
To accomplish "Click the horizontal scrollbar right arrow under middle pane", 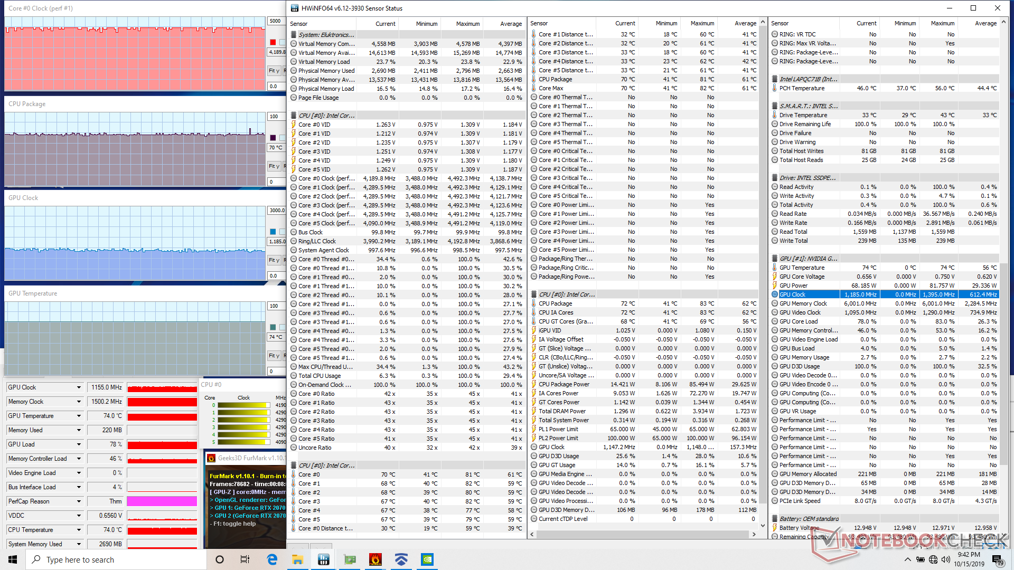I will tap(754, 534).
